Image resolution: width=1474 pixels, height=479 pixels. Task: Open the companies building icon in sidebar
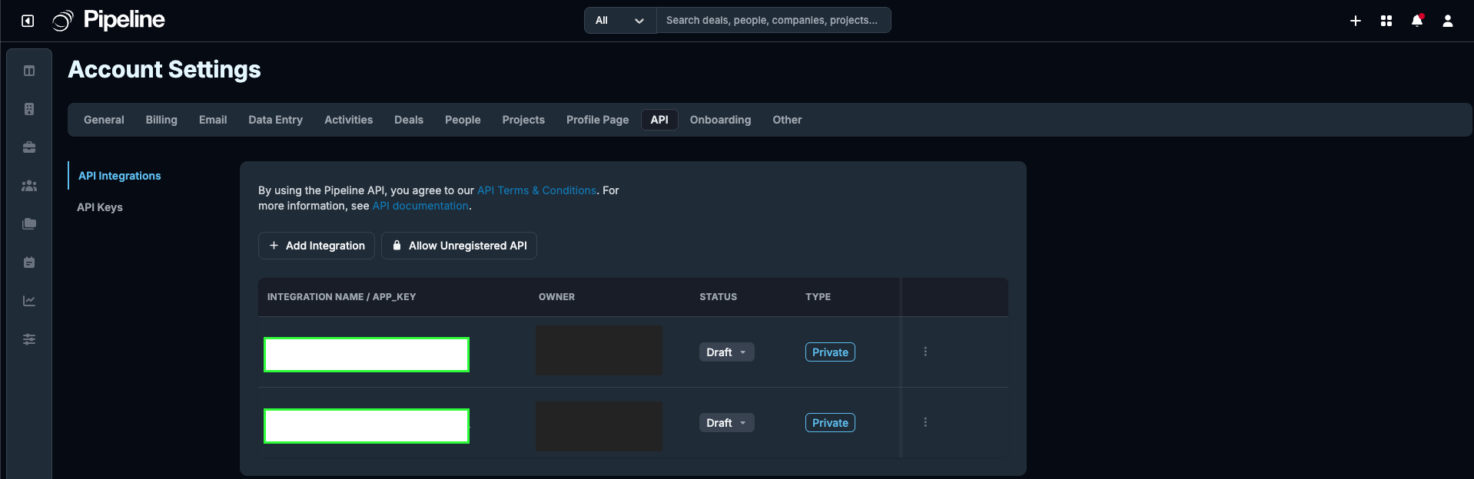coord(29,109)
